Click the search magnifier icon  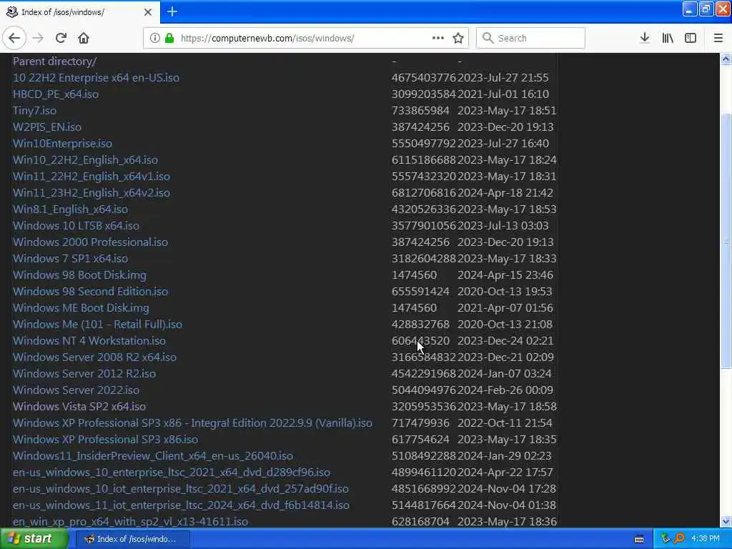(x=488, y=39)
